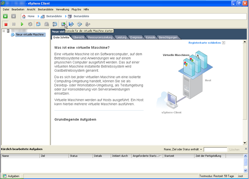Open the Bearbeiten menu
Image resolution: width=249 pixels, height=179 pixels.
click(18, 10)
